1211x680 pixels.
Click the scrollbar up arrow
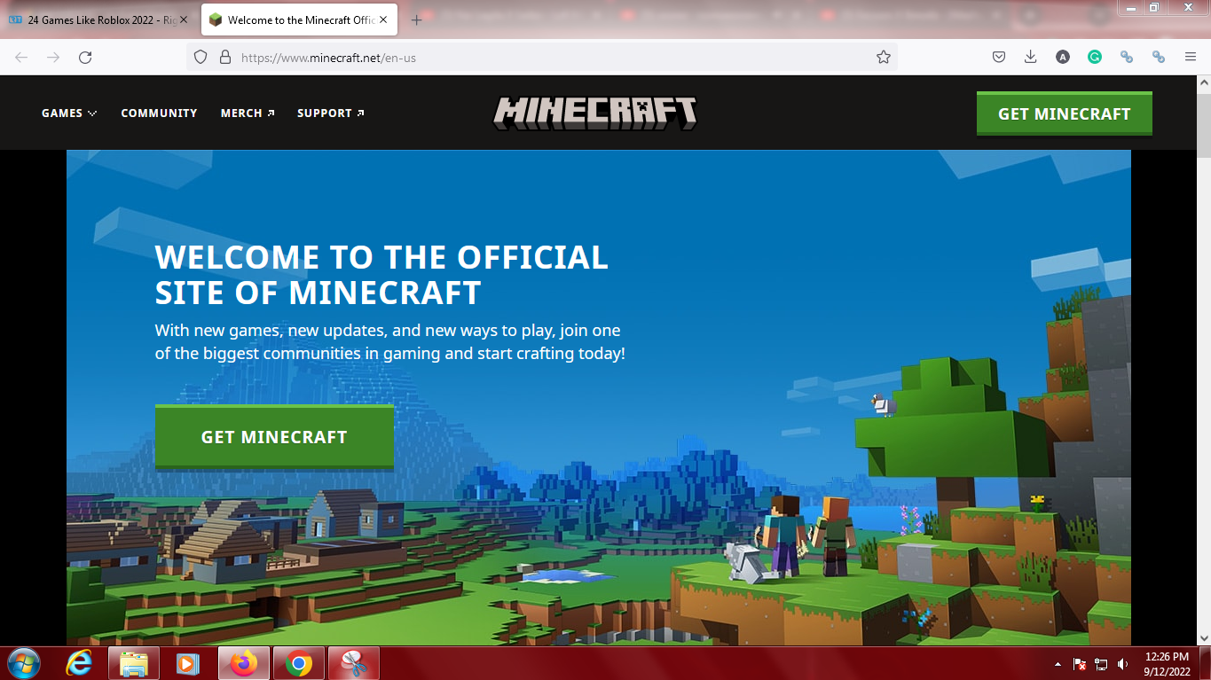point(1204,82)
